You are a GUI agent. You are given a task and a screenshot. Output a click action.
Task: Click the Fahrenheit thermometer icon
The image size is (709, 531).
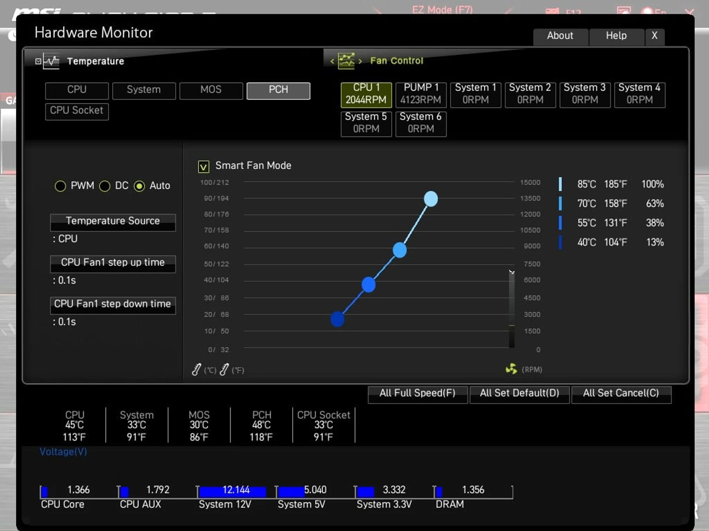[224, 369]
